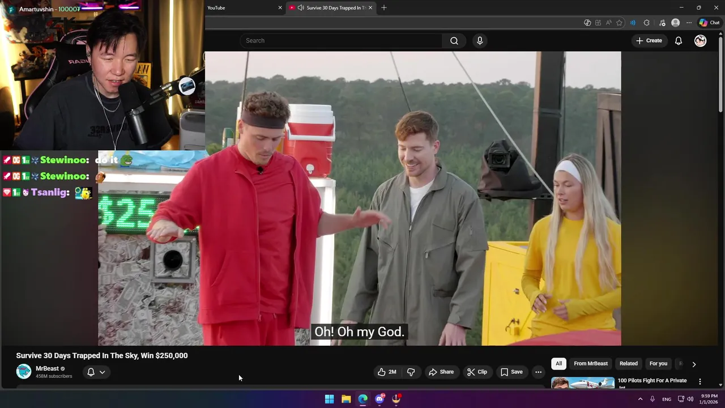Click the YouTube search magnifier button

[x=454, y=41]
